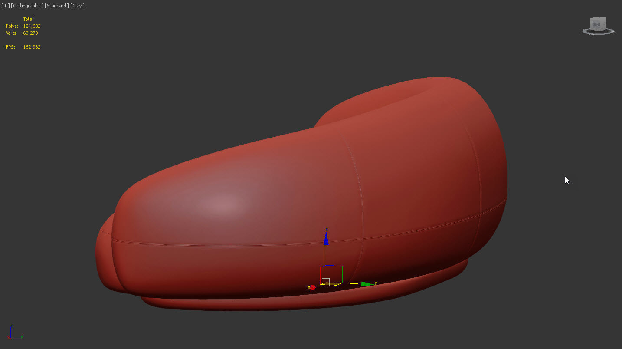Screen dimensions: 622x349
Task: Click the white center box of the gizmo
Action: pyautogui.click(x=326, y=282)
